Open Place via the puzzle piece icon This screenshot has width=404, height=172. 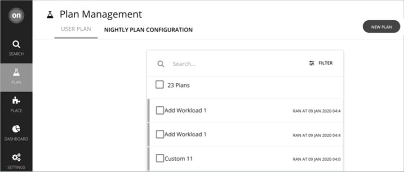(16, 100)
